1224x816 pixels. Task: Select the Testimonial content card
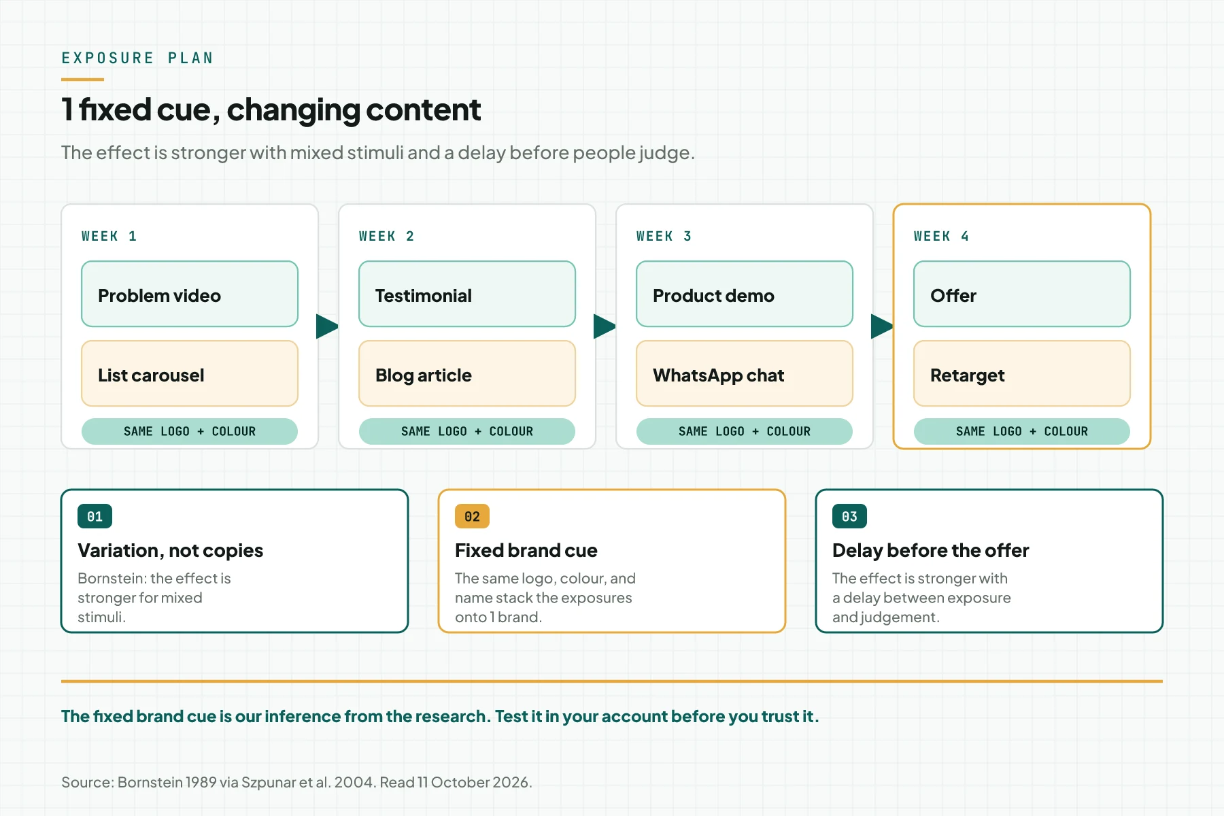467,294
